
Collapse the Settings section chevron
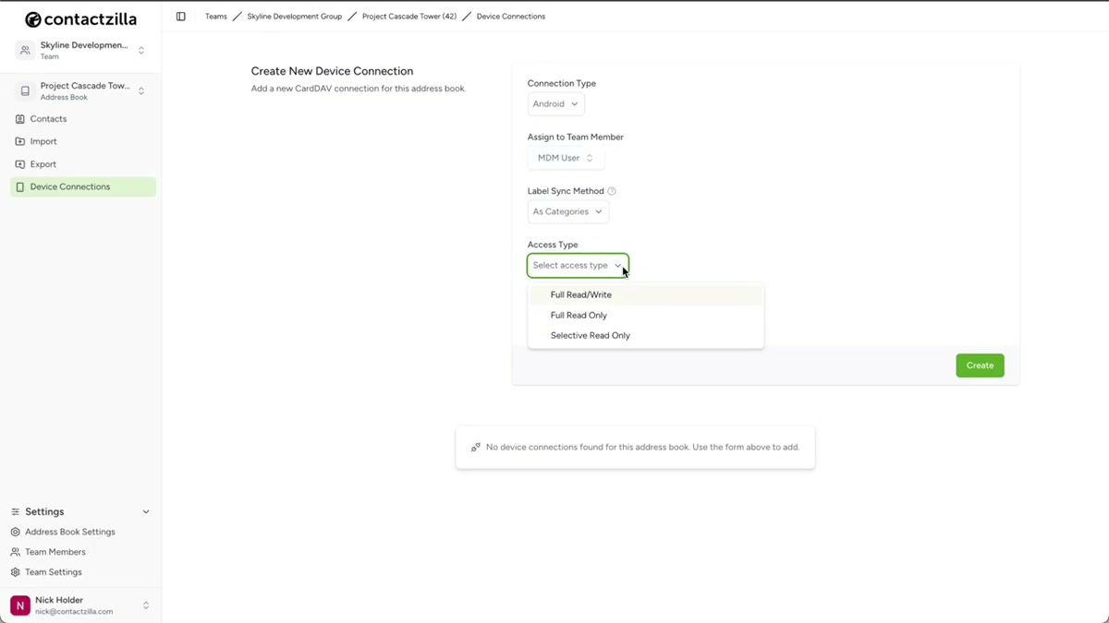coord(145,510)
